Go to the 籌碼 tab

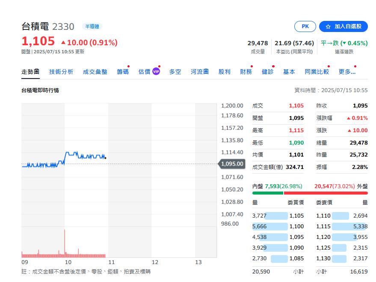123,72
